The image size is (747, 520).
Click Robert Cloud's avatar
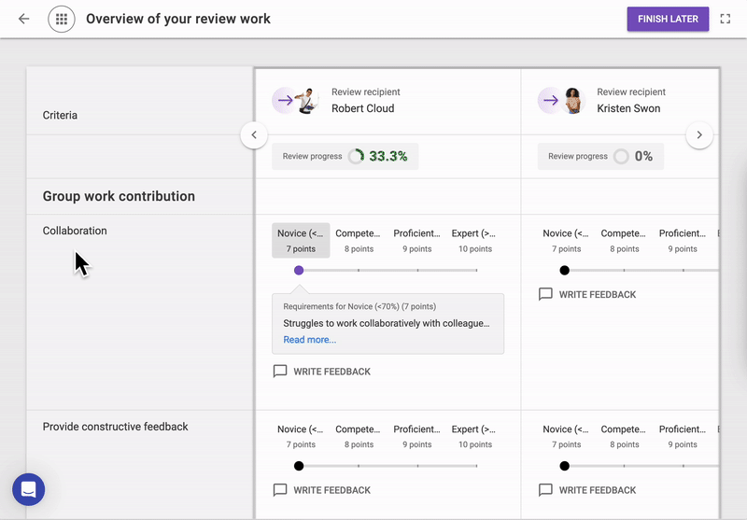click(306, 101)
